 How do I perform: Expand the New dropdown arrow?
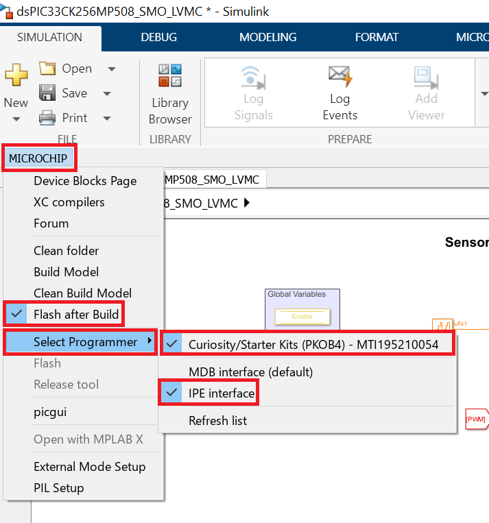point(16,119)
